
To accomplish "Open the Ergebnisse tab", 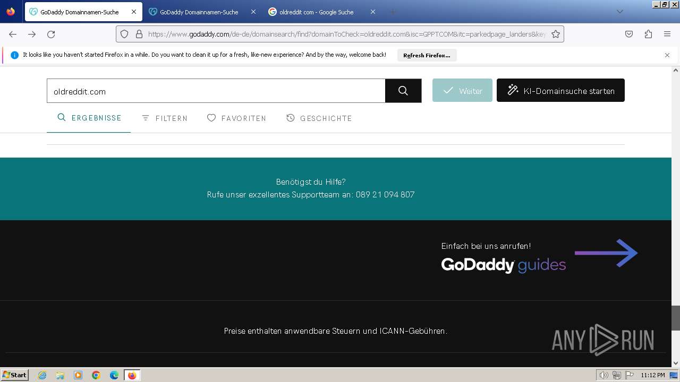I will pos(89,118).
